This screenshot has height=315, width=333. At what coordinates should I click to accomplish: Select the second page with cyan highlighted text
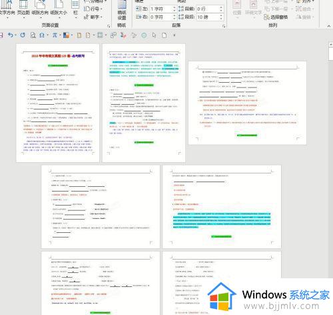coord(144,103)
